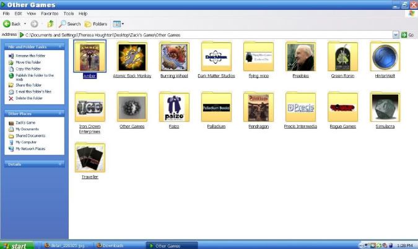Select the Atomic Sock Monkey folder
418x249 pixels.
(x=132, y=56)
